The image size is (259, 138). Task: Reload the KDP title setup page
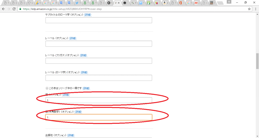pos(14,9)
